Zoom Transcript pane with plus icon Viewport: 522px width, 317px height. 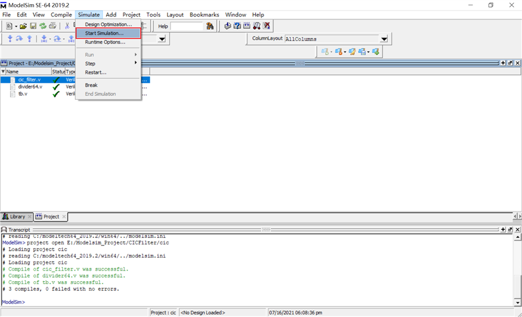pyautogui.click(x=503, y=230)
